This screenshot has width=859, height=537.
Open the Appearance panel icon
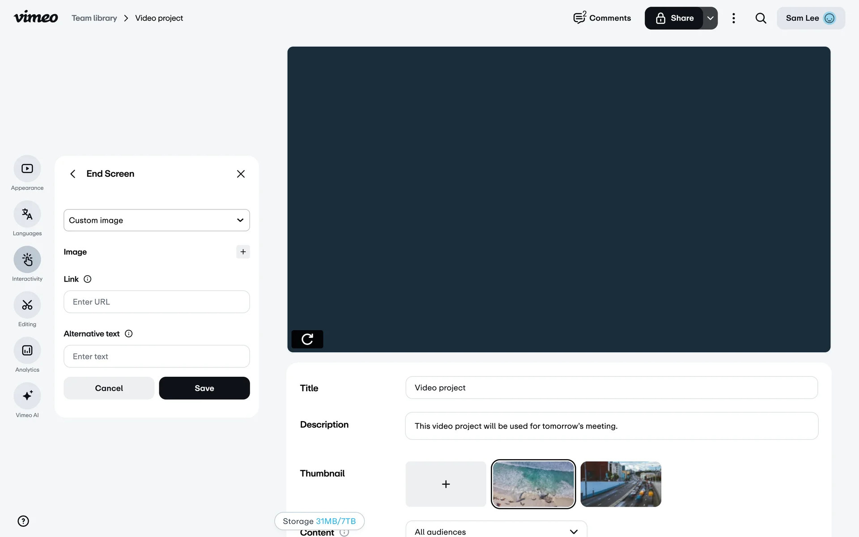(27, 169)
